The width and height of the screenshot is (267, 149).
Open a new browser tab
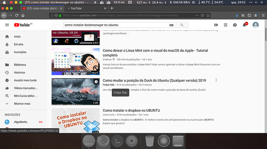(112, 8)
